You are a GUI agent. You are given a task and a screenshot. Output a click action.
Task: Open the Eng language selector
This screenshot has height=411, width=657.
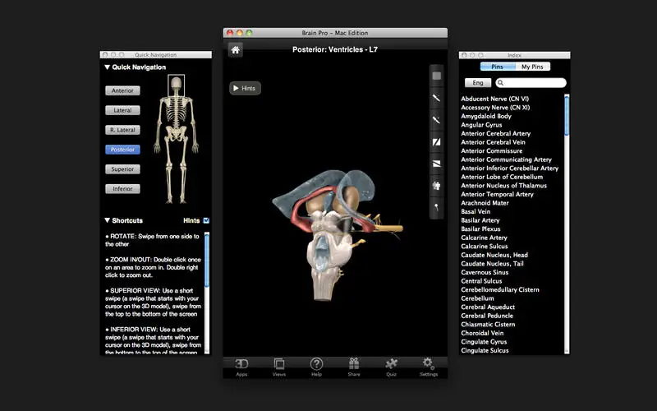pos(478,83)
